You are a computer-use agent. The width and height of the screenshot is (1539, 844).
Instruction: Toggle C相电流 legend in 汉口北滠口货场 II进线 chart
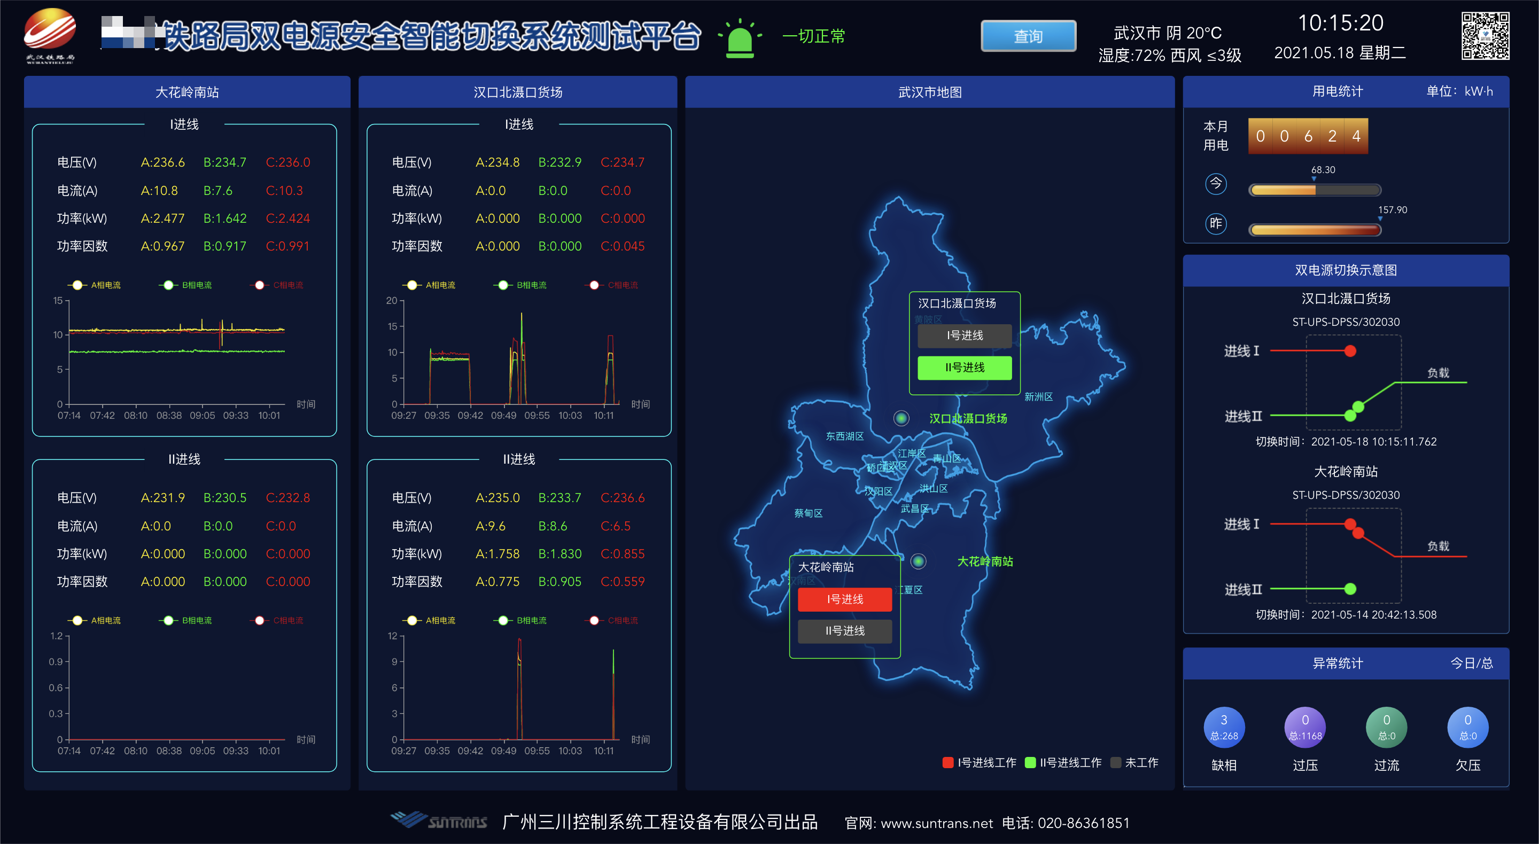click(x=611, y=621)
